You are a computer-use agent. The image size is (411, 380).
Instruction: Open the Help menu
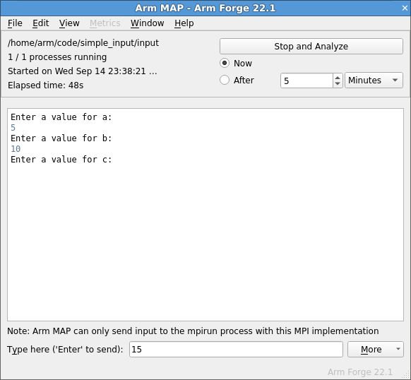click(x=184, y=23)
